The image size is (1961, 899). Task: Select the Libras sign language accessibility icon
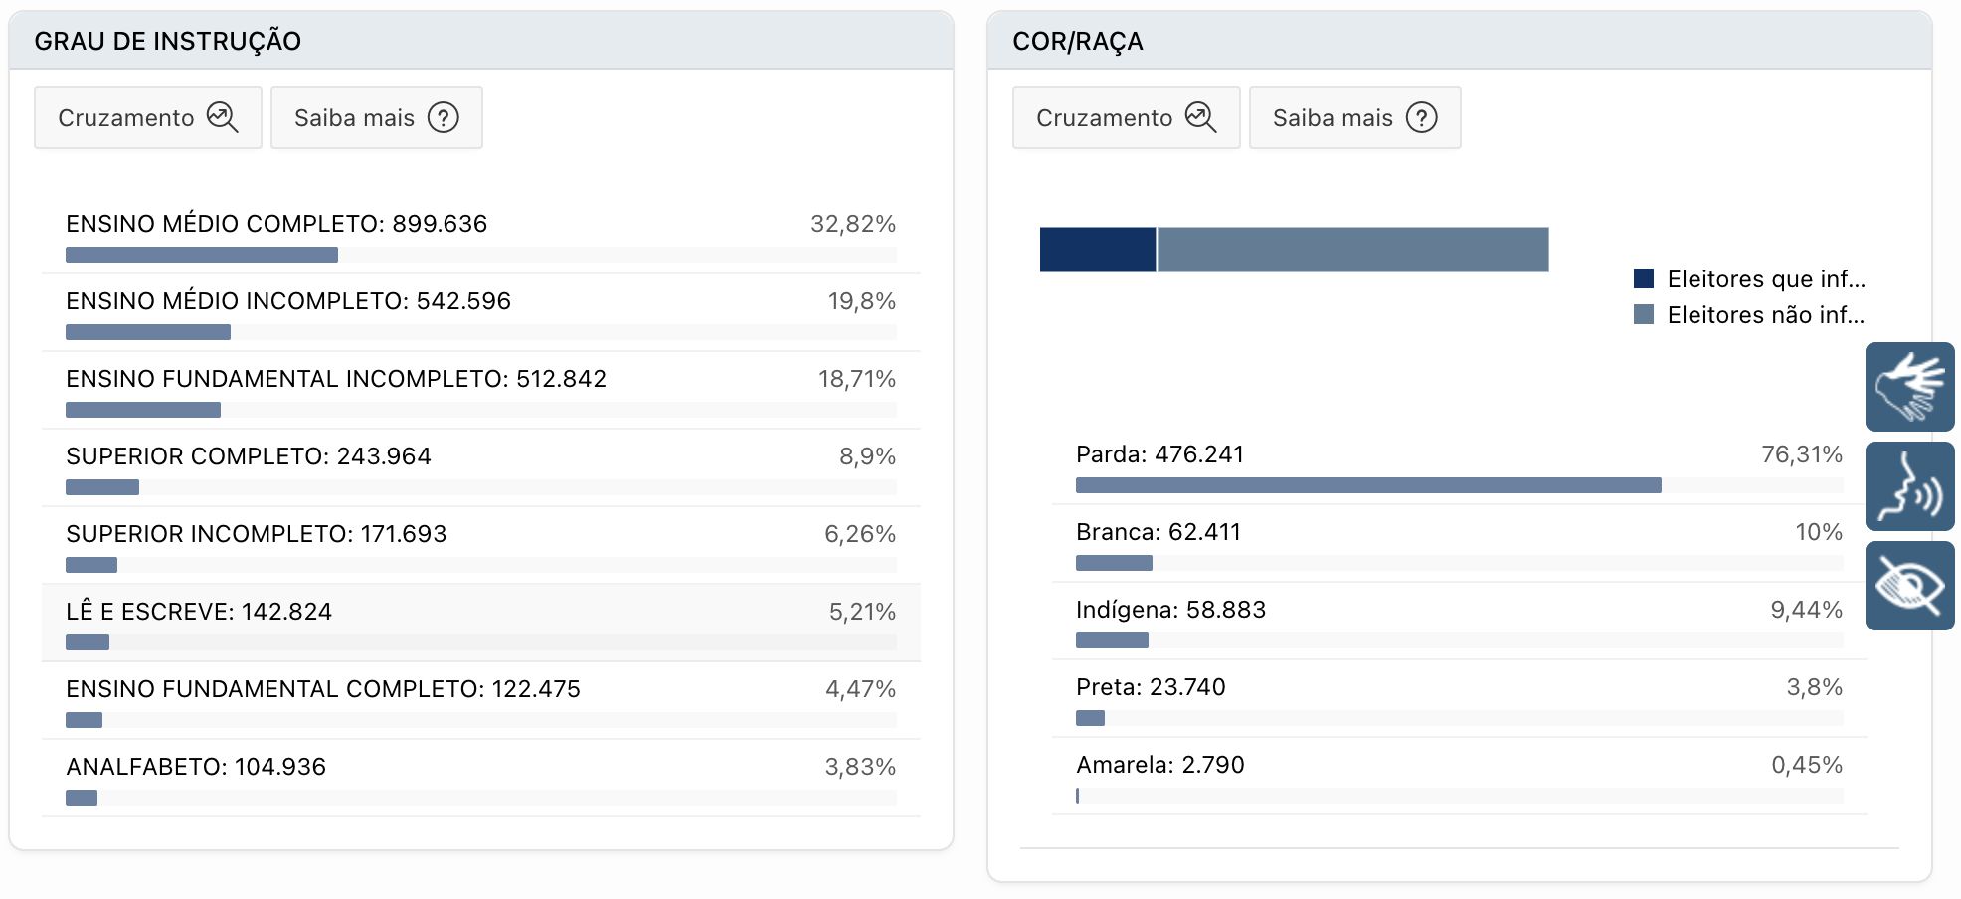(x=1909, y=387)
